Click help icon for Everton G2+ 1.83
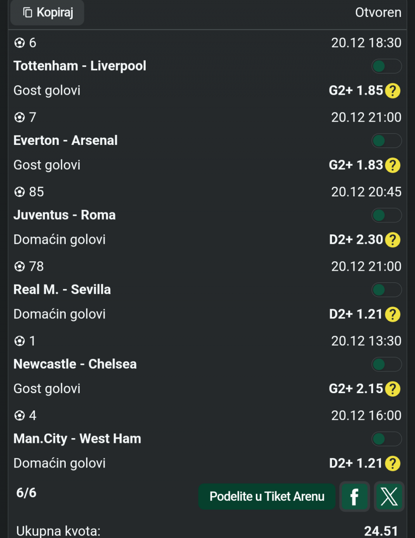Image resolution: width=415 pixels, height=538 pixels. [393, 165]
